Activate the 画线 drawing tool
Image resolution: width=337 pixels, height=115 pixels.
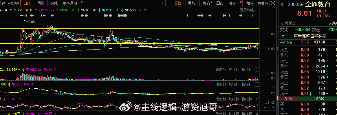[220, 3]
